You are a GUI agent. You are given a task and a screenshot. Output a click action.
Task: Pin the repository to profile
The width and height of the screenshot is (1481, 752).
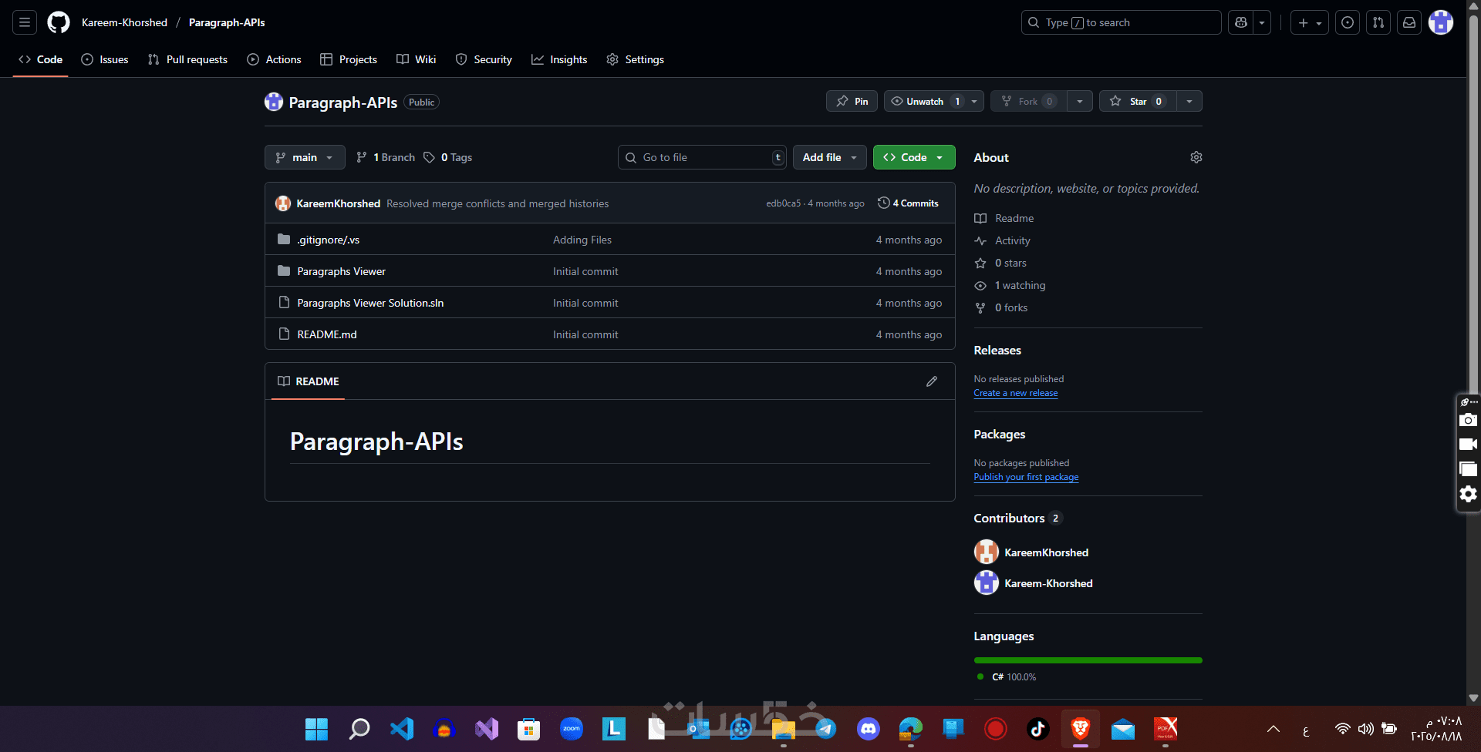tap(852, 102)
